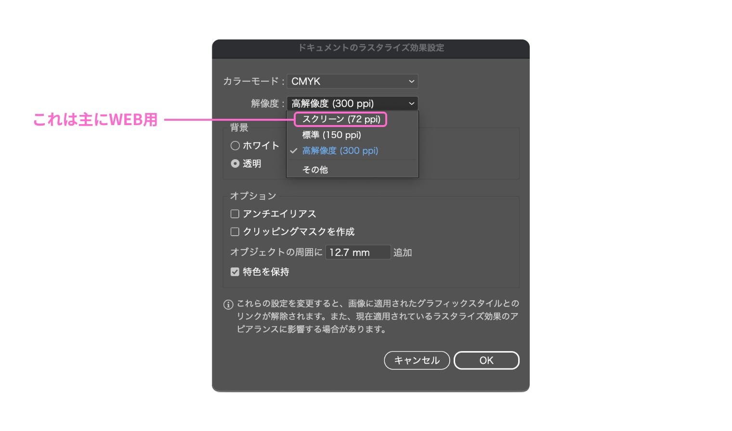Click the 12.7 mm margin input field
This screenshot has width=732, height=431.
point(358,253)
